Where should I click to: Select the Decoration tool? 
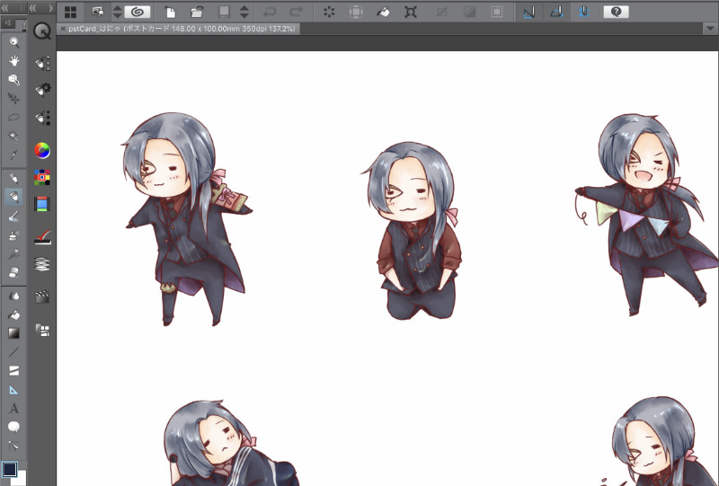coord(14,253)
